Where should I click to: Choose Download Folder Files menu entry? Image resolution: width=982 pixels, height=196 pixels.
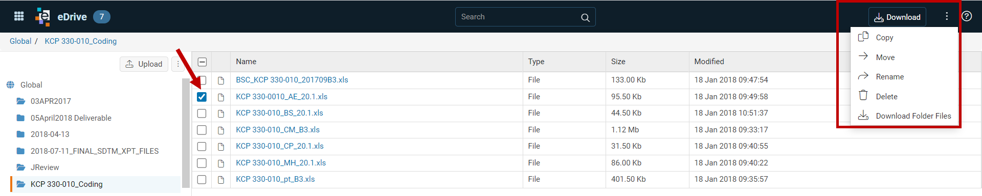coord(904,116)
